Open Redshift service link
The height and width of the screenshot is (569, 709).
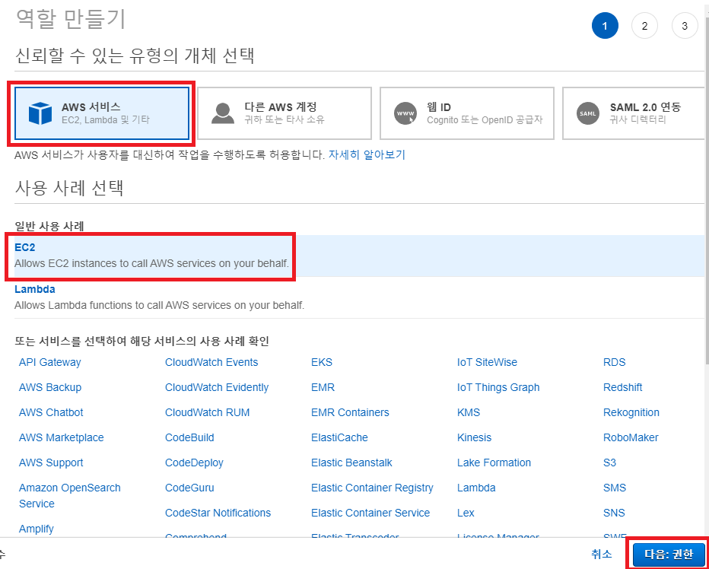[x=622, y=388]
